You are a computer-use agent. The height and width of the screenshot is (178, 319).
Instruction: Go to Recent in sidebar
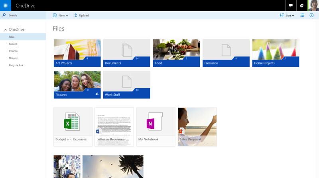pos(13,44)
